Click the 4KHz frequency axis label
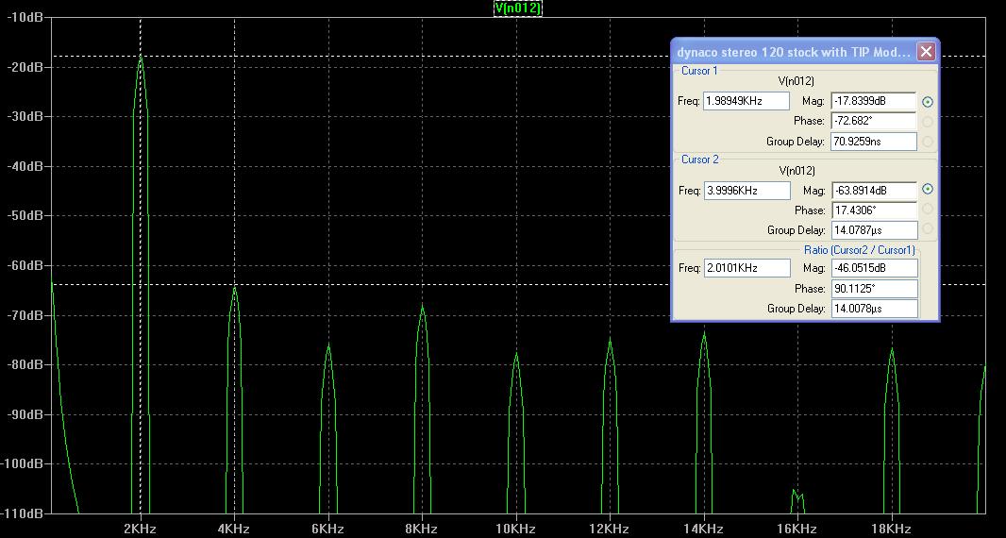Viewport: 1006px width, 538px height. (x=233, y=529)
